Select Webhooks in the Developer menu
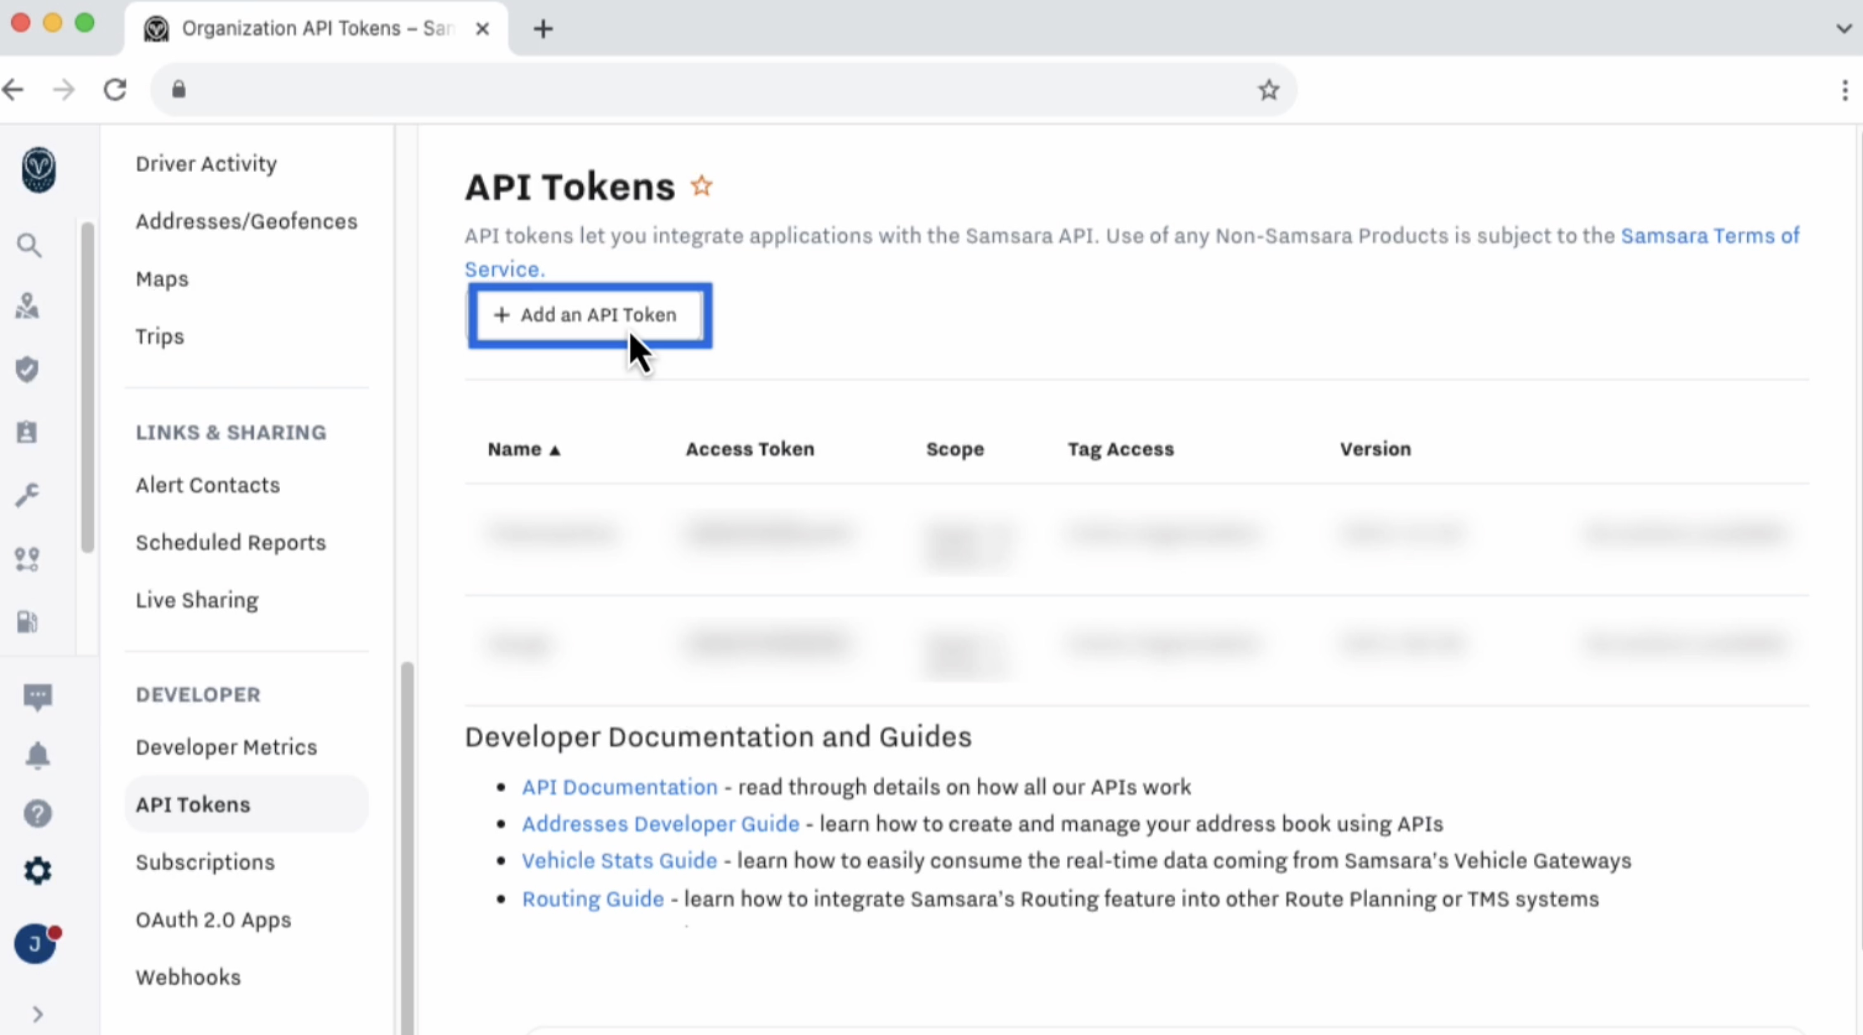This screenshot has height=1035, width=1863. [x=188, y=977]
